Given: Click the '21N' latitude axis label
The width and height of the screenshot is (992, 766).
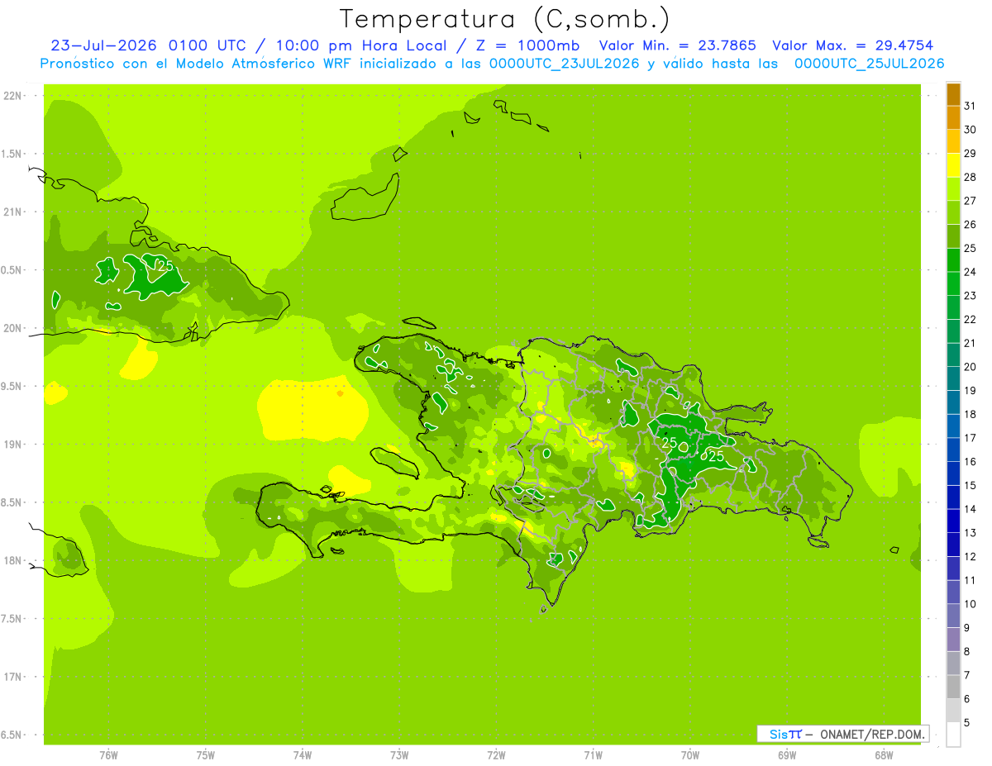Looking at the screenshot, I should 12,212.
